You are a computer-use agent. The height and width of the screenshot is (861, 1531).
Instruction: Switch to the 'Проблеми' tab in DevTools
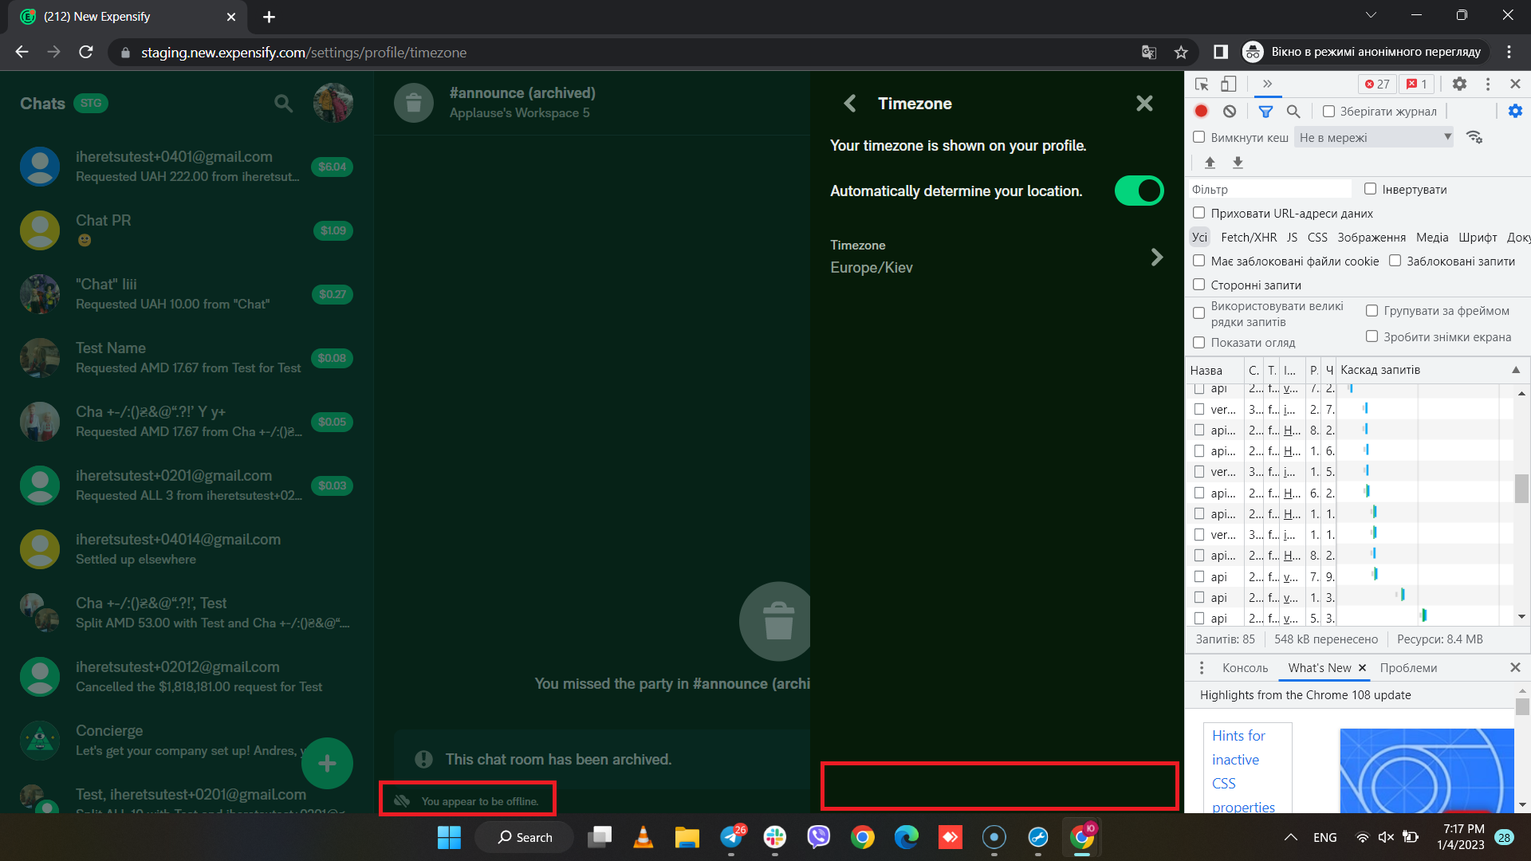[1407, 667]
